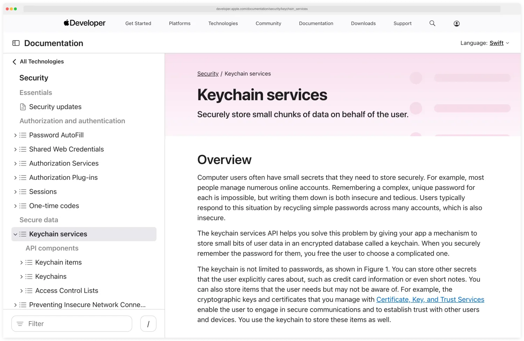The image size is (524, 341).
Task: Collapse the Keychain services section
Action: (x=15, y=234)
